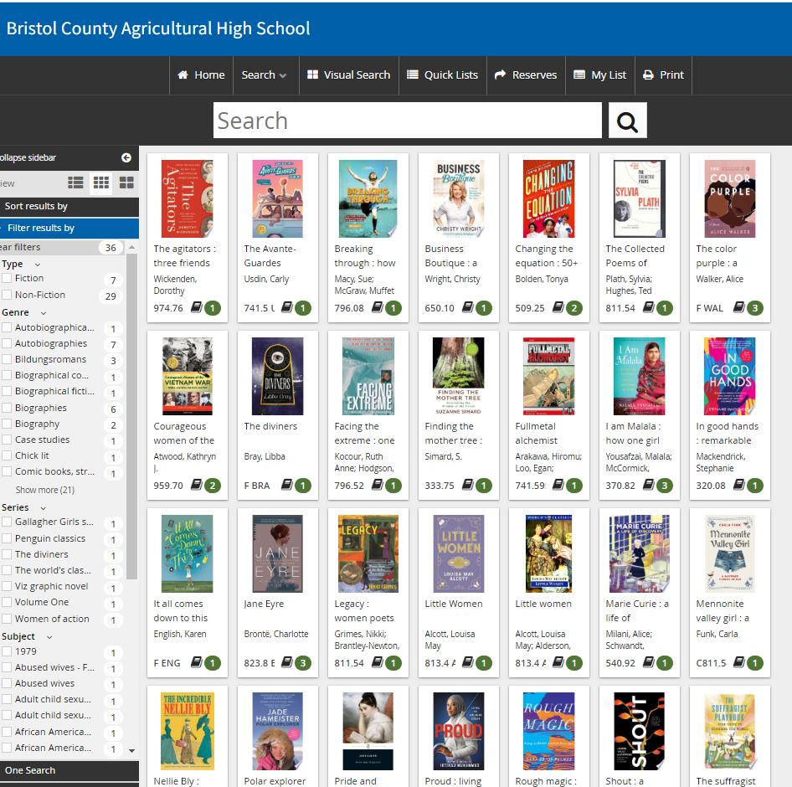Collapse the sidebar with the arrow icon
792x787 pixels.
coord(126,157)
